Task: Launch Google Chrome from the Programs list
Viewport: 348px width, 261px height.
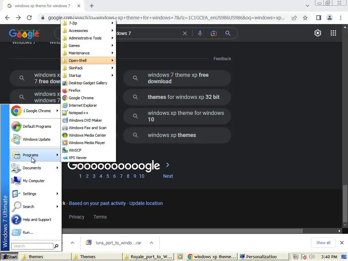Action: (88, 98)
